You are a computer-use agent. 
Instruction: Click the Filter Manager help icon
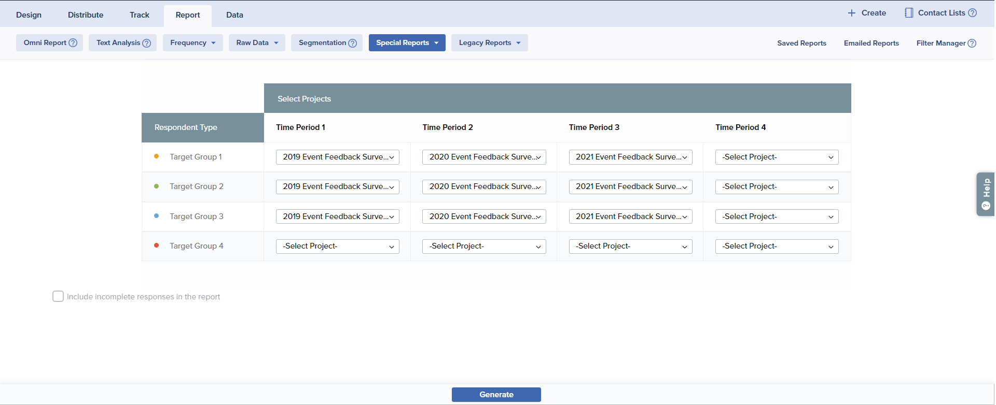tap(972, 44)
